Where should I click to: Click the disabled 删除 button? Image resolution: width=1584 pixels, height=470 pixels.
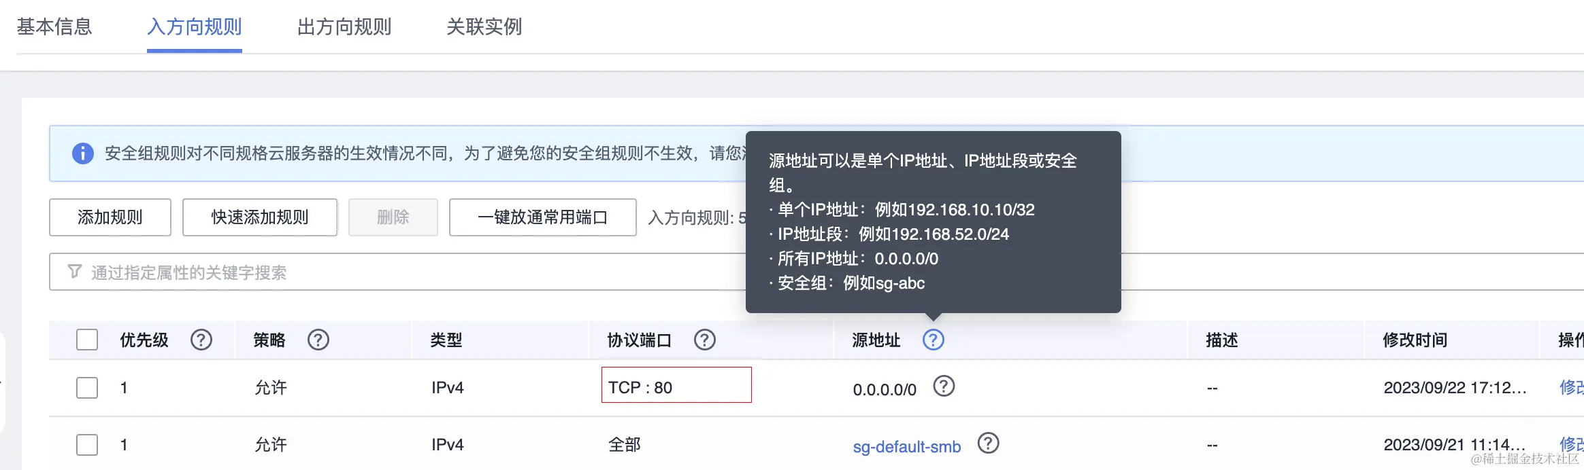[x=393, y=217]
